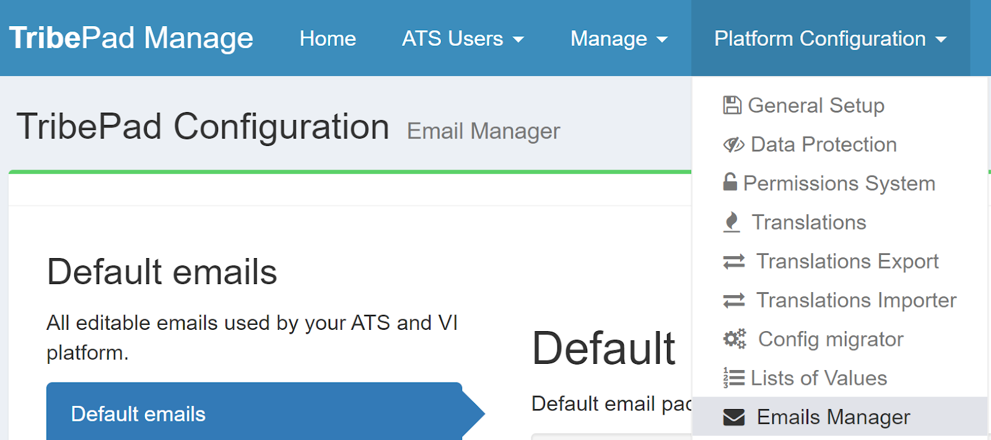Select Emails Manager menu entry

(x=840, y=417)
